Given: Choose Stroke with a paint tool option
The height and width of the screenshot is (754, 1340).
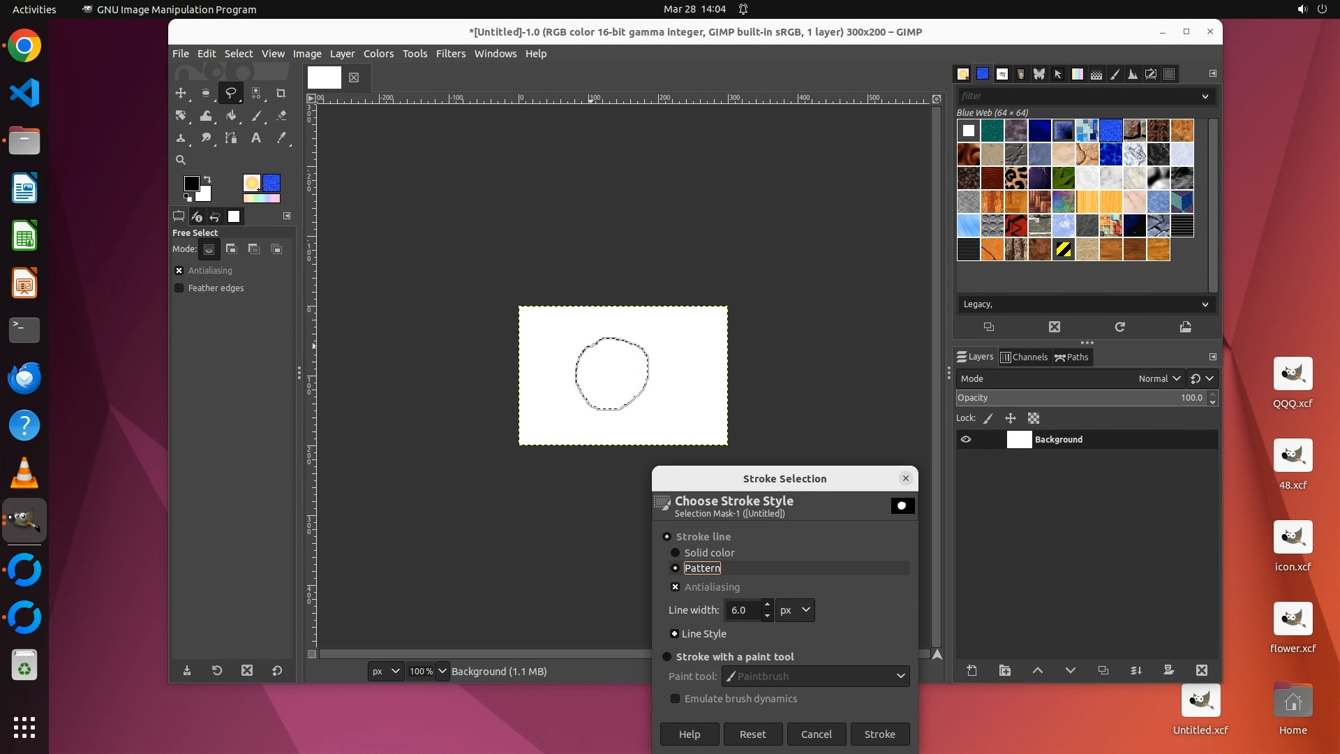Looking at the screenshot, I should [x=667, y=657].
